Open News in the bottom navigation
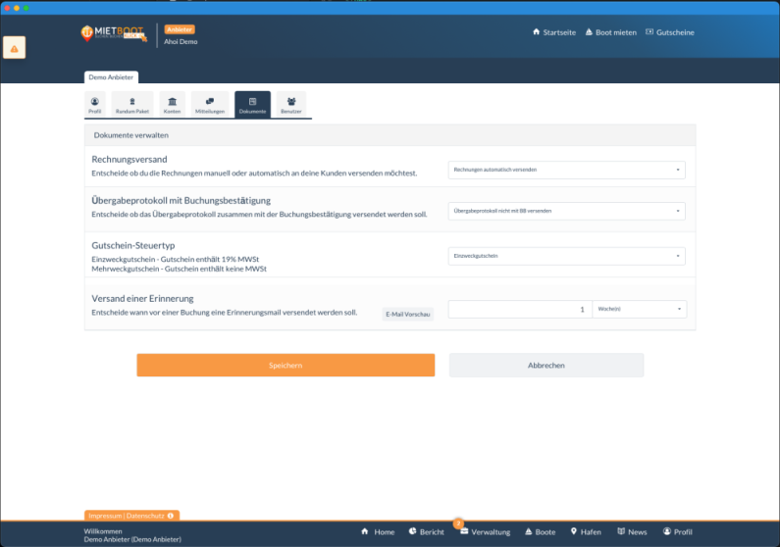This screenshot has height=547, width=780. (632, 531)
